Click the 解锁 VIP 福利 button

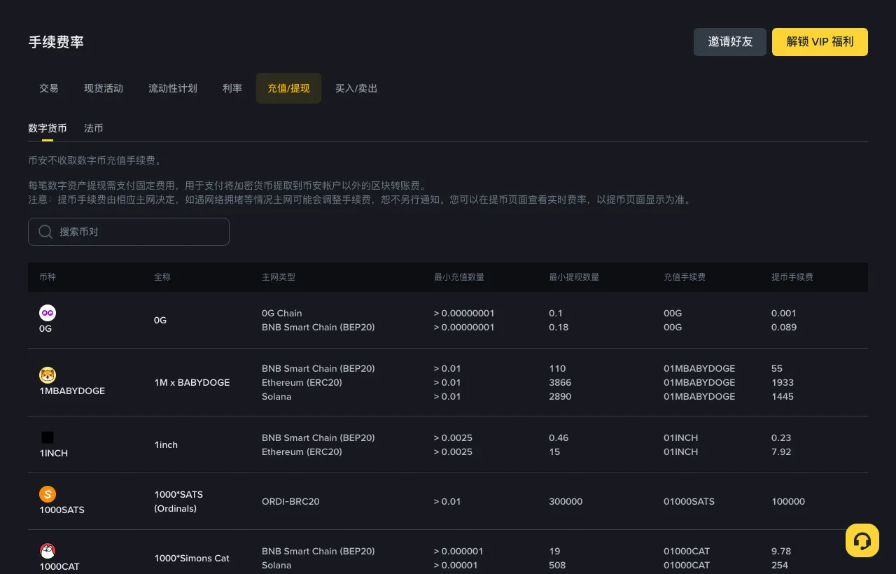click(820, 42)
